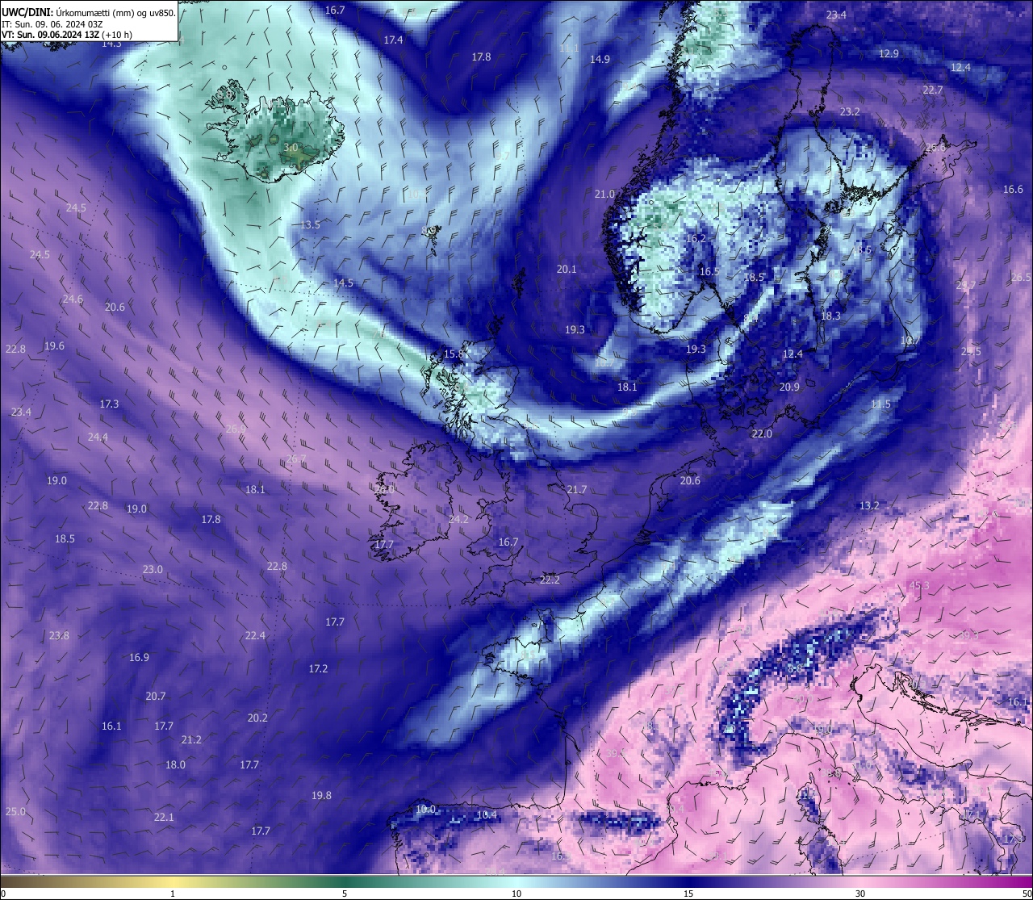Click the 1 tick on the color scale
Image resolution: width=1033 pixels, height=900 pixels.
pyautogui.click(x=173, y=894)
